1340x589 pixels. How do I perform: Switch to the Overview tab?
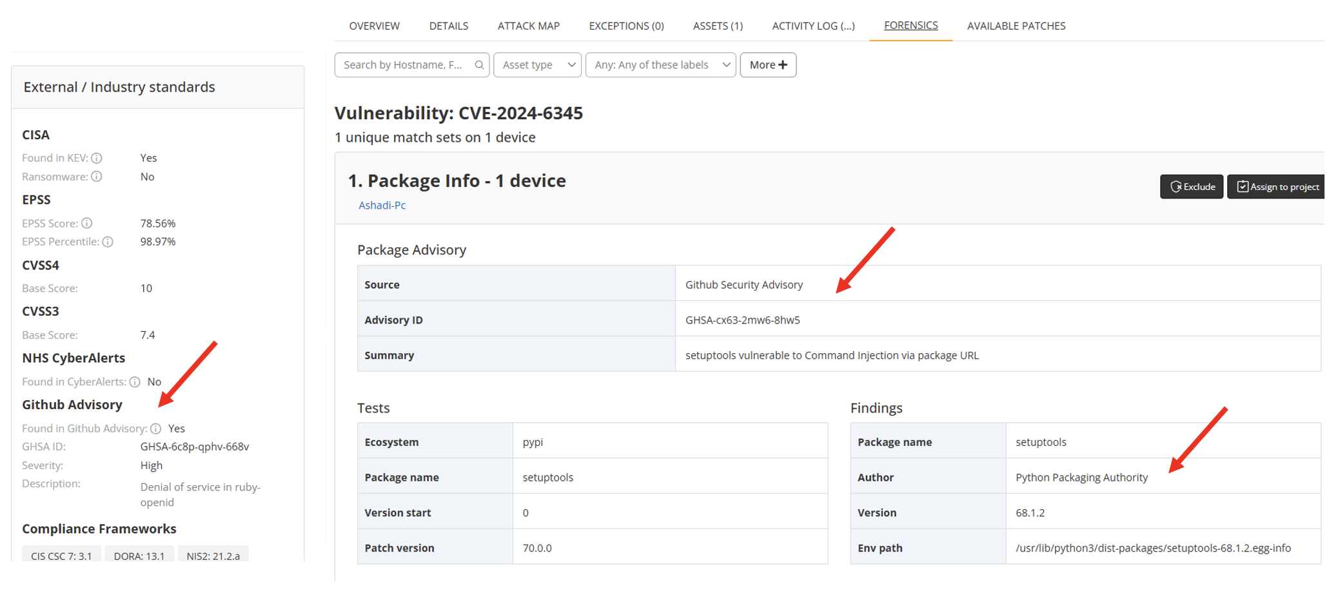click(374, 26)
